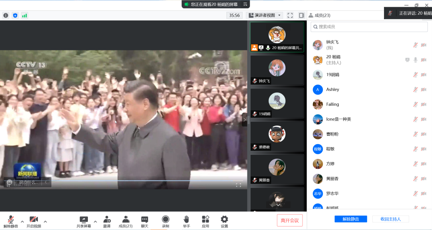432x230 pixels.
Task: Select the 20 杨娟 screen-share thumbnail
Action: tap(277, 37)
